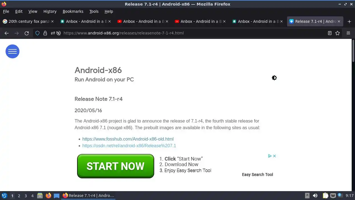The image size is (355, 200).
Task: Open a new browser tab
Action: tap(349, 21)
